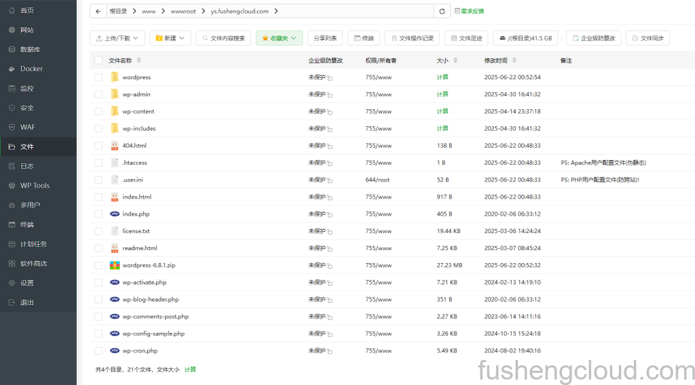Image resolution: width=695 pixels, height=385 pixels.
Task: Expand chevron after wwwroot in path
Action: pyautogui.click(x=204, y=11)
